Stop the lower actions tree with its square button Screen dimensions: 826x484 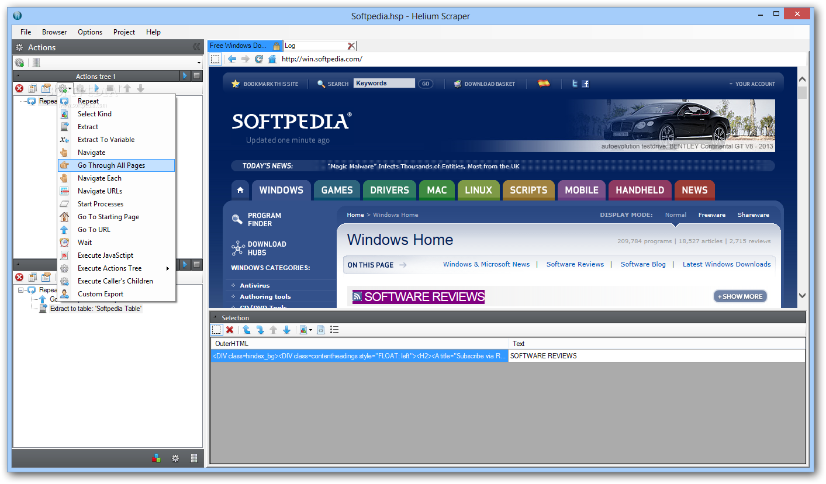(197, 264)
